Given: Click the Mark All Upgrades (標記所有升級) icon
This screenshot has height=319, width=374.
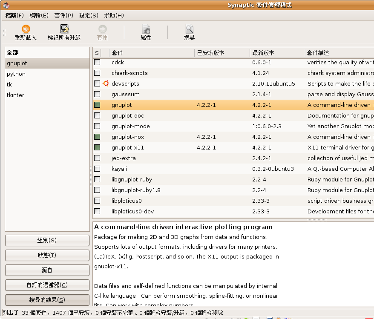Looking at the screenshot, I should [x=64, y=29].
